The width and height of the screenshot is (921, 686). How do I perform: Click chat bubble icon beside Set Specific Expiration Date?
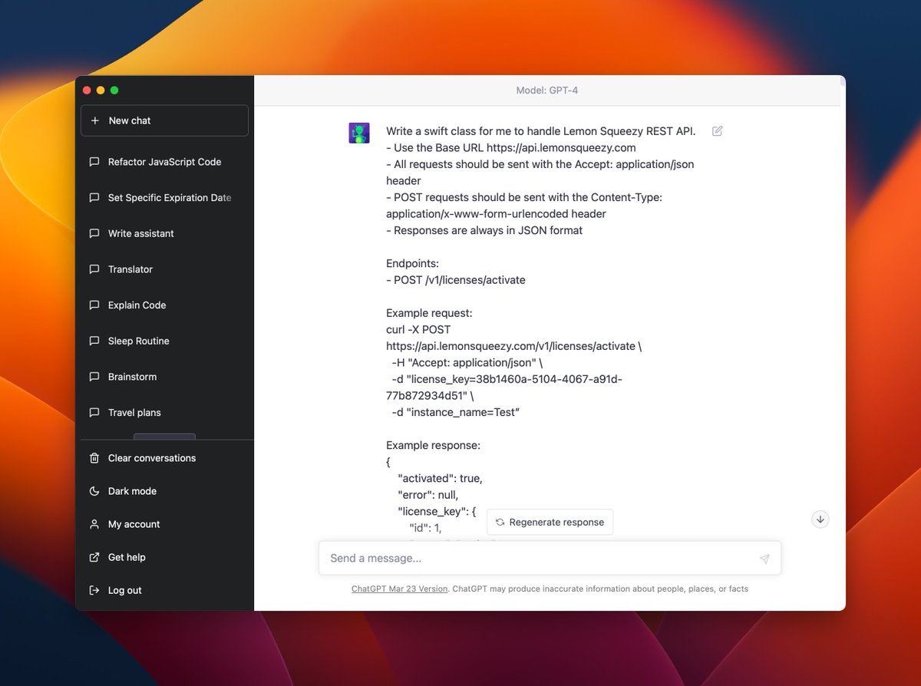[94, 197]
